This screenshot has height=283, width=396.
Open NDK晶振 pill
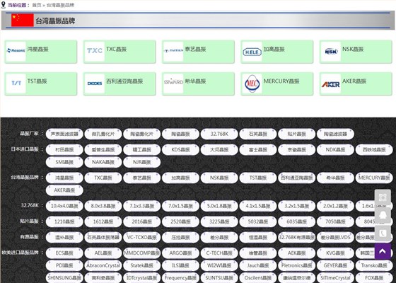335,149
